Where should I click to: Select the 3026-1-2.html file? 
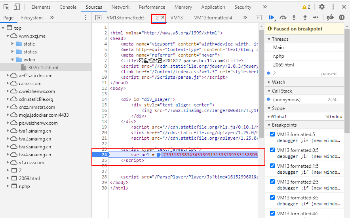point(43,68)
